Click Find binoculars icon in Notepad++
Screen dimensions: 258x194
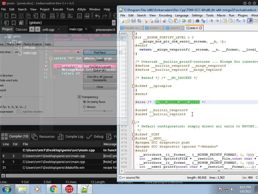point(197,21)
